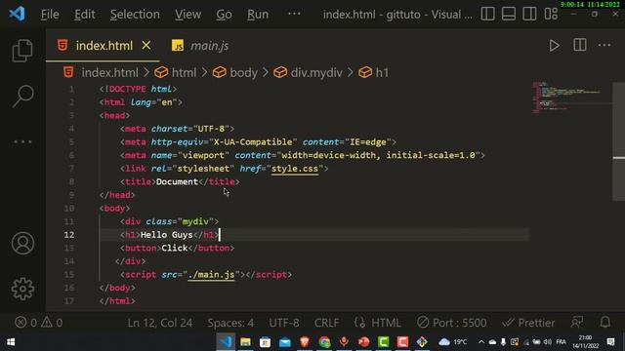
Task: Open the h1 breadcrumb dropdown
Action: (382, 72)
